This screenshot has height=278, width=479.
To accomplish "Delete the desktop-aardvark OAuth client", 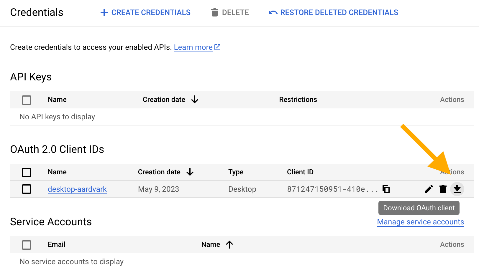I will point(443,189).
